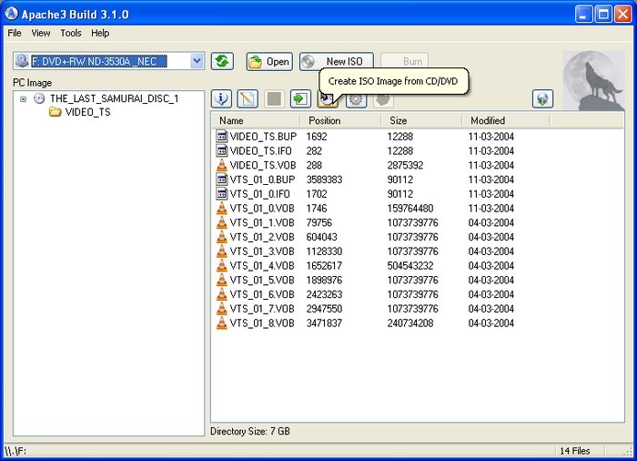Click the gray stop square icon
This screenshot has width=637, height=461.
point(274,99)
